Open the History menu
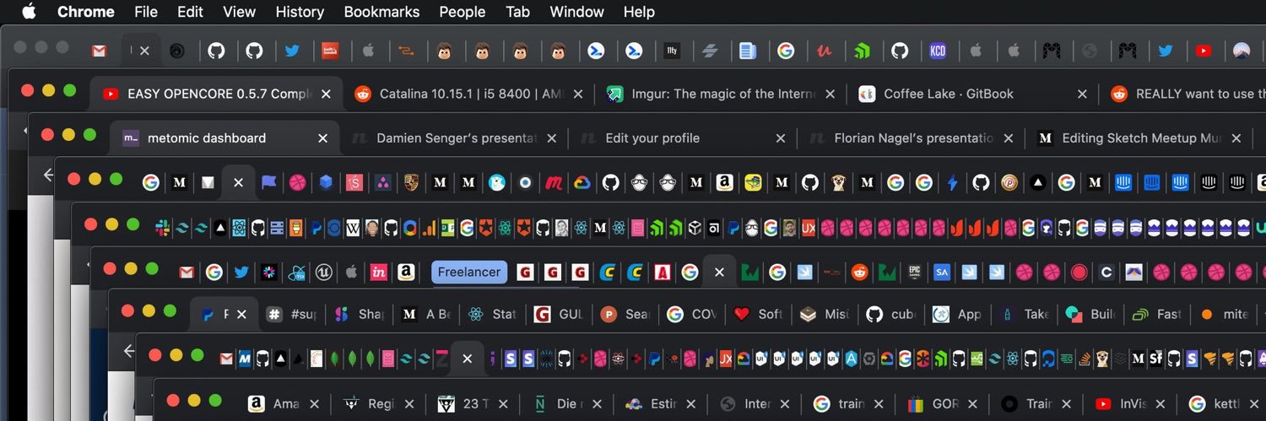The image size is (1266, 421). (300, 12)
